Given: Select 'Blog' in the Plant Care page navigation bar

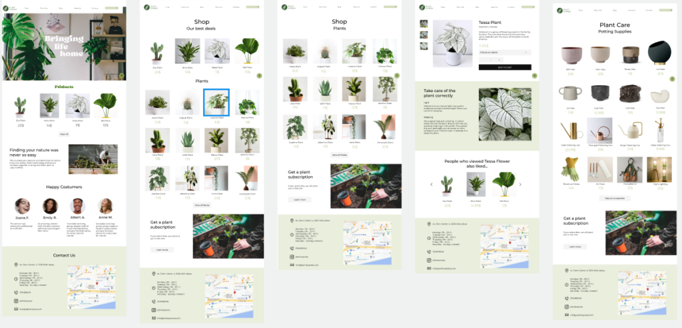Looking at the screenshot, I should (x=613, y=11).
